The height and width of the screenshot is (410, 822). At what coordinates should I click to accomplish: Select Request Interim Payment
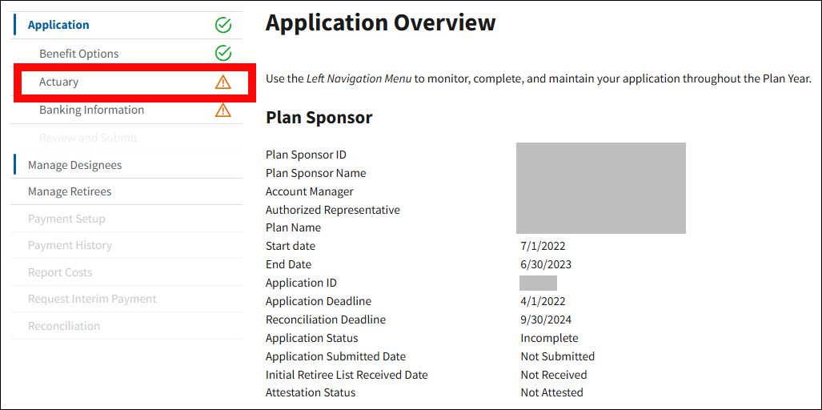point(92,299)
